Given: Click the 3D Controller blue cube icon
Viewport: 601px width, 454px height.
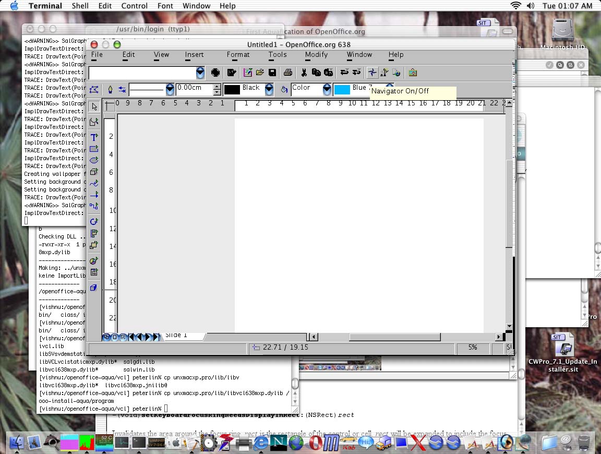Looking at the screenshot, I should [x=93, y=288].
